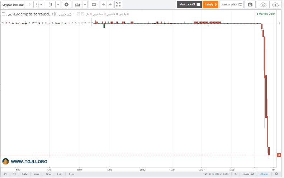Screen dimensions: 284x178
Task: Undo last chart action
Action: [x=104, y=5]
